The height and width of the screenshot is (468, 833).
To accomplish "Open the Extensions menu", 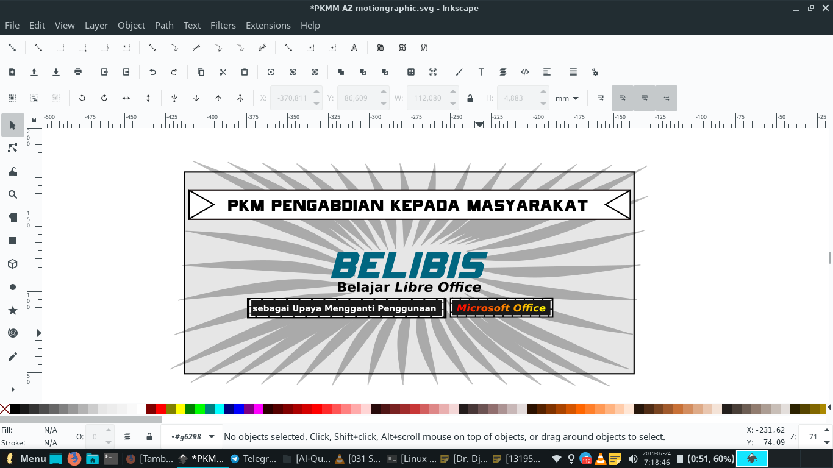I will pos(268,25).
